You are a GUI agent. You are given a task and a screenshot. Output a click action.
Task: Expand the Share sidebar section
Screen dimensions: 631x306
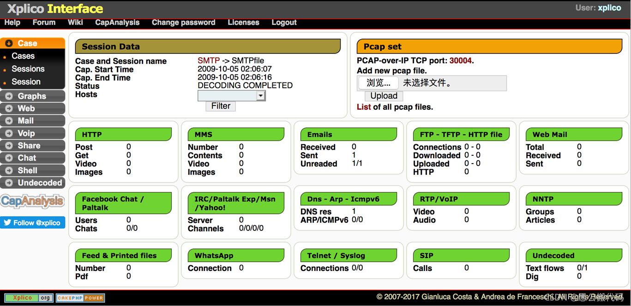point(32,146)
